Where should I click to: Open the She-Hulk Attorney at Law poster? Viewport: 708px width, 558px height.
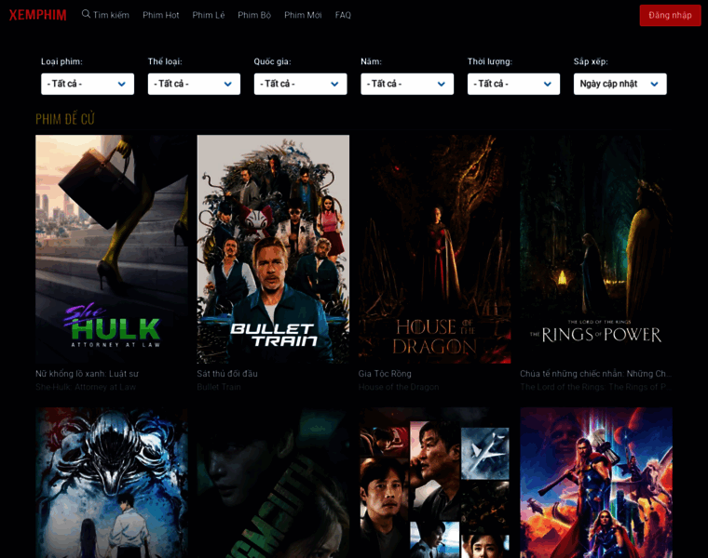112,249
